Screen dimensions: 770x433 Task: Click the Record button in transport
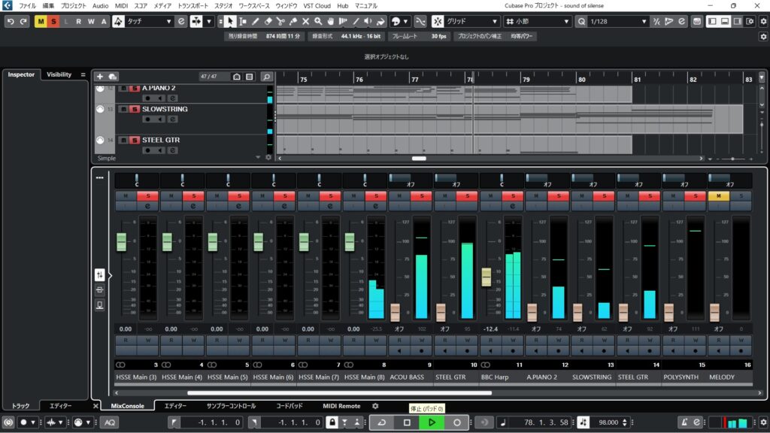click(456, 422)
